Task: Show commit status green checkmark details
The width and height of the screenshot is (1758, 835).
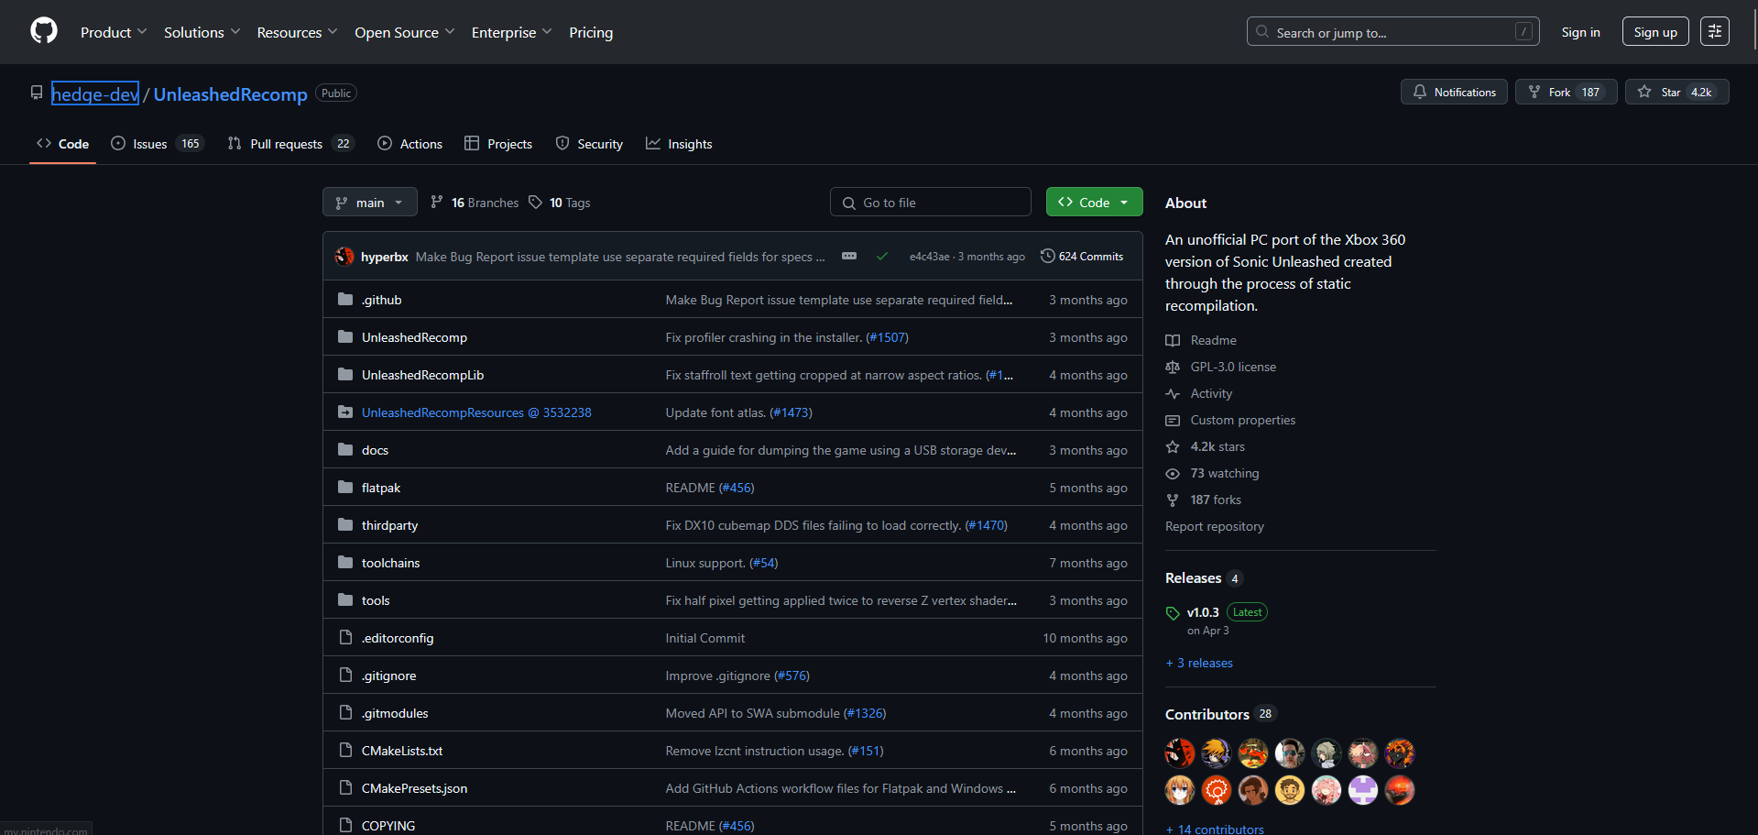Action: (881, 257)
